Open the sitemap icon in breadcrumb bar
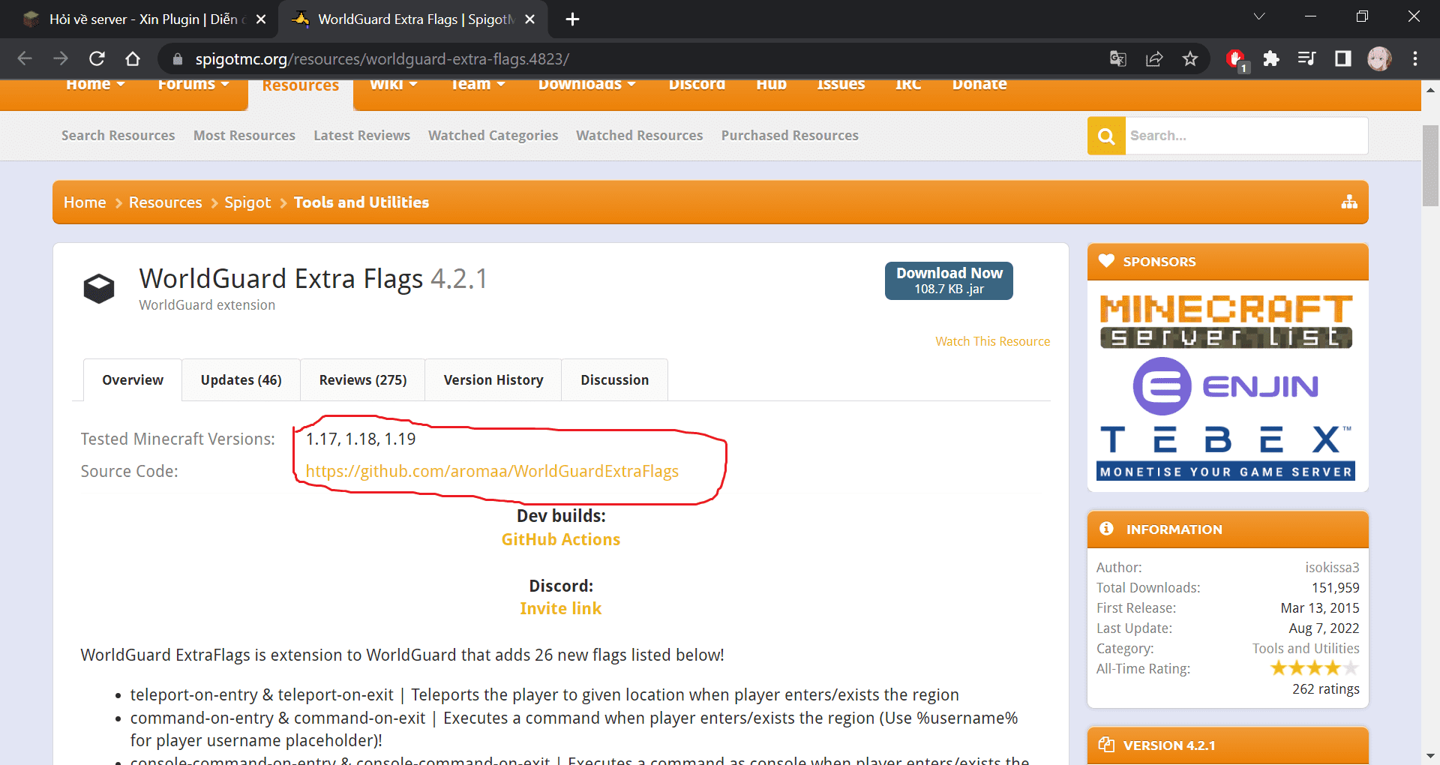 pyautogui.click(x=1349, y=202)
